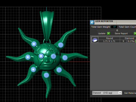Click the Update label
Screen dimensions: 136x102
point(102,33)
